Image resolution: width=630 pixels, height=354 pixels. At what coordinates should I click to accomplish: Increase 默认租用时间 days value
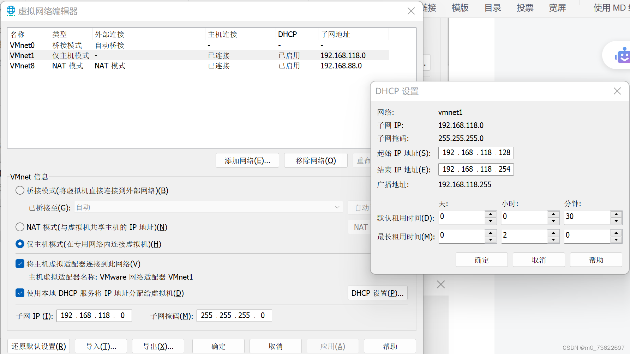pyautogui.click(x=491, y=214)
